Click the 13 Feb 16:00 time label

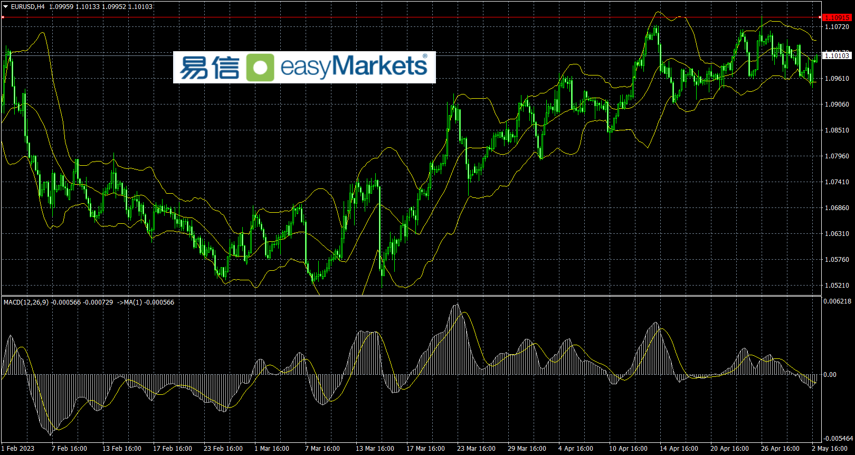point(122,449)
